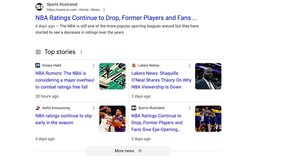
Task: Click Sports Illustrated favicon in Top stories
Action: [x=134, y=108]
